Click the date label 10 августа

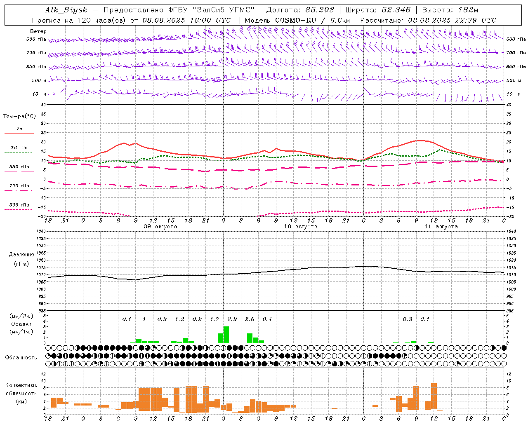[301, 227]
